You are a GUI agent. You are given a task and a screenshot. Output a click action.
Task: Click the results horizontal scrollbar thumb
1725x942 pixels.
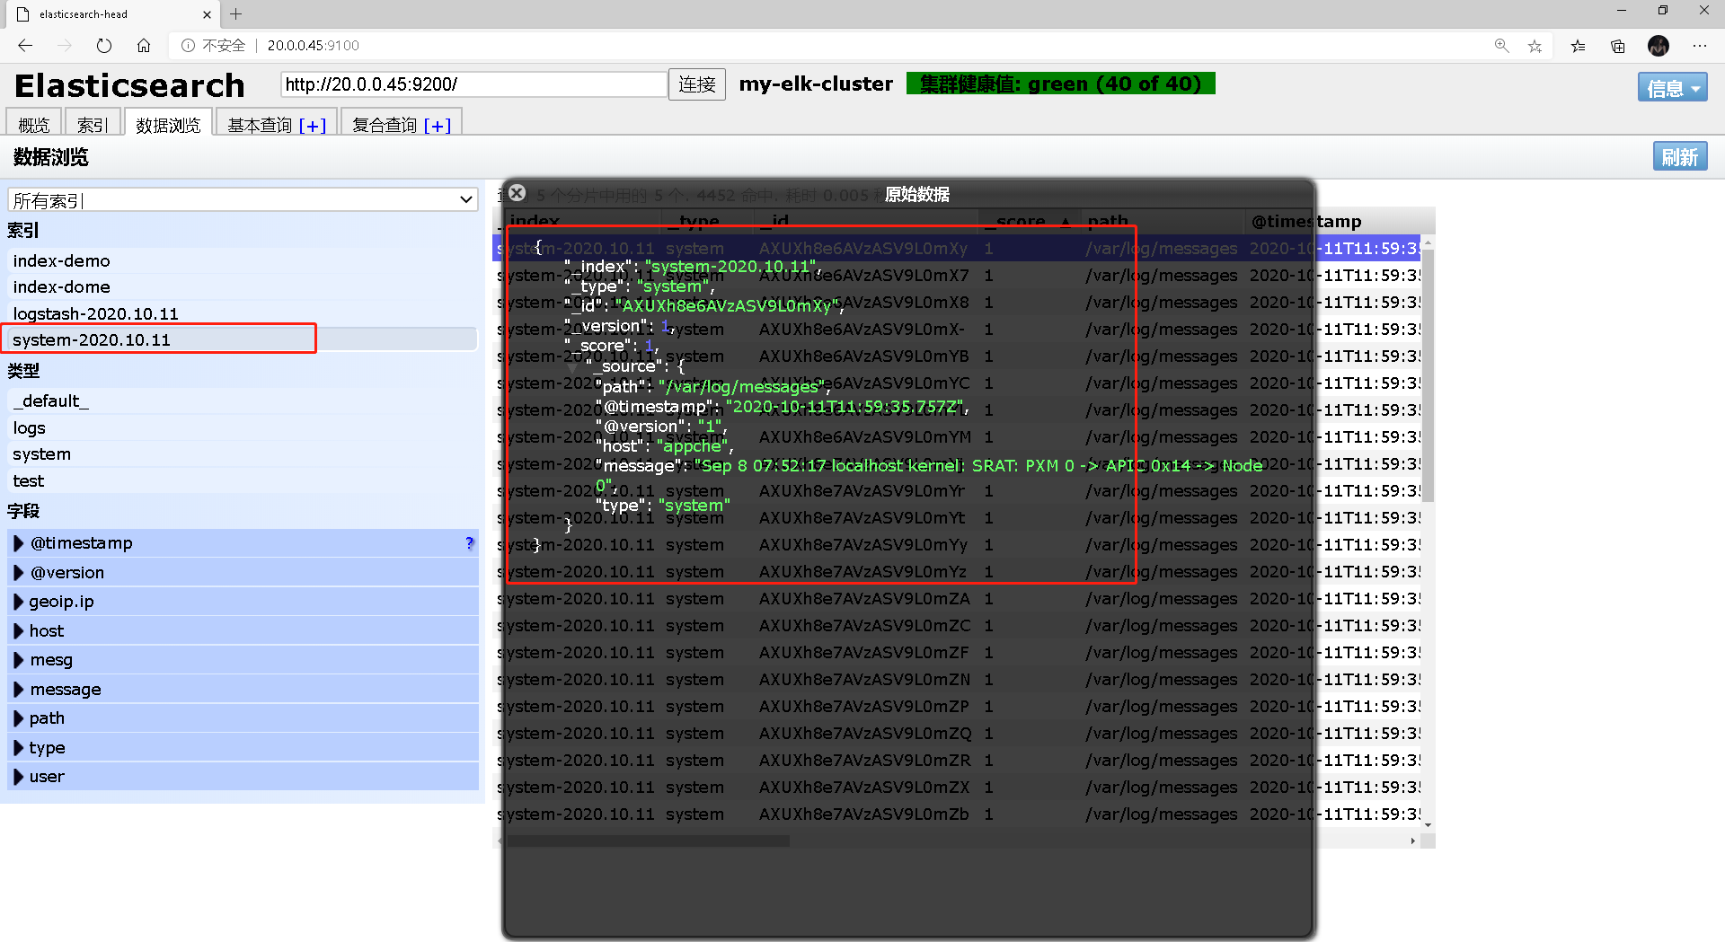tap(647, 841)
